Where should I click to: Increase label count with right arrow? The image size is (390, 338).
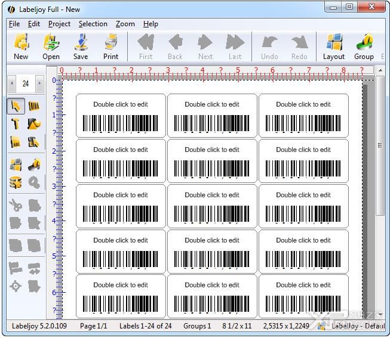pos(39,83)
